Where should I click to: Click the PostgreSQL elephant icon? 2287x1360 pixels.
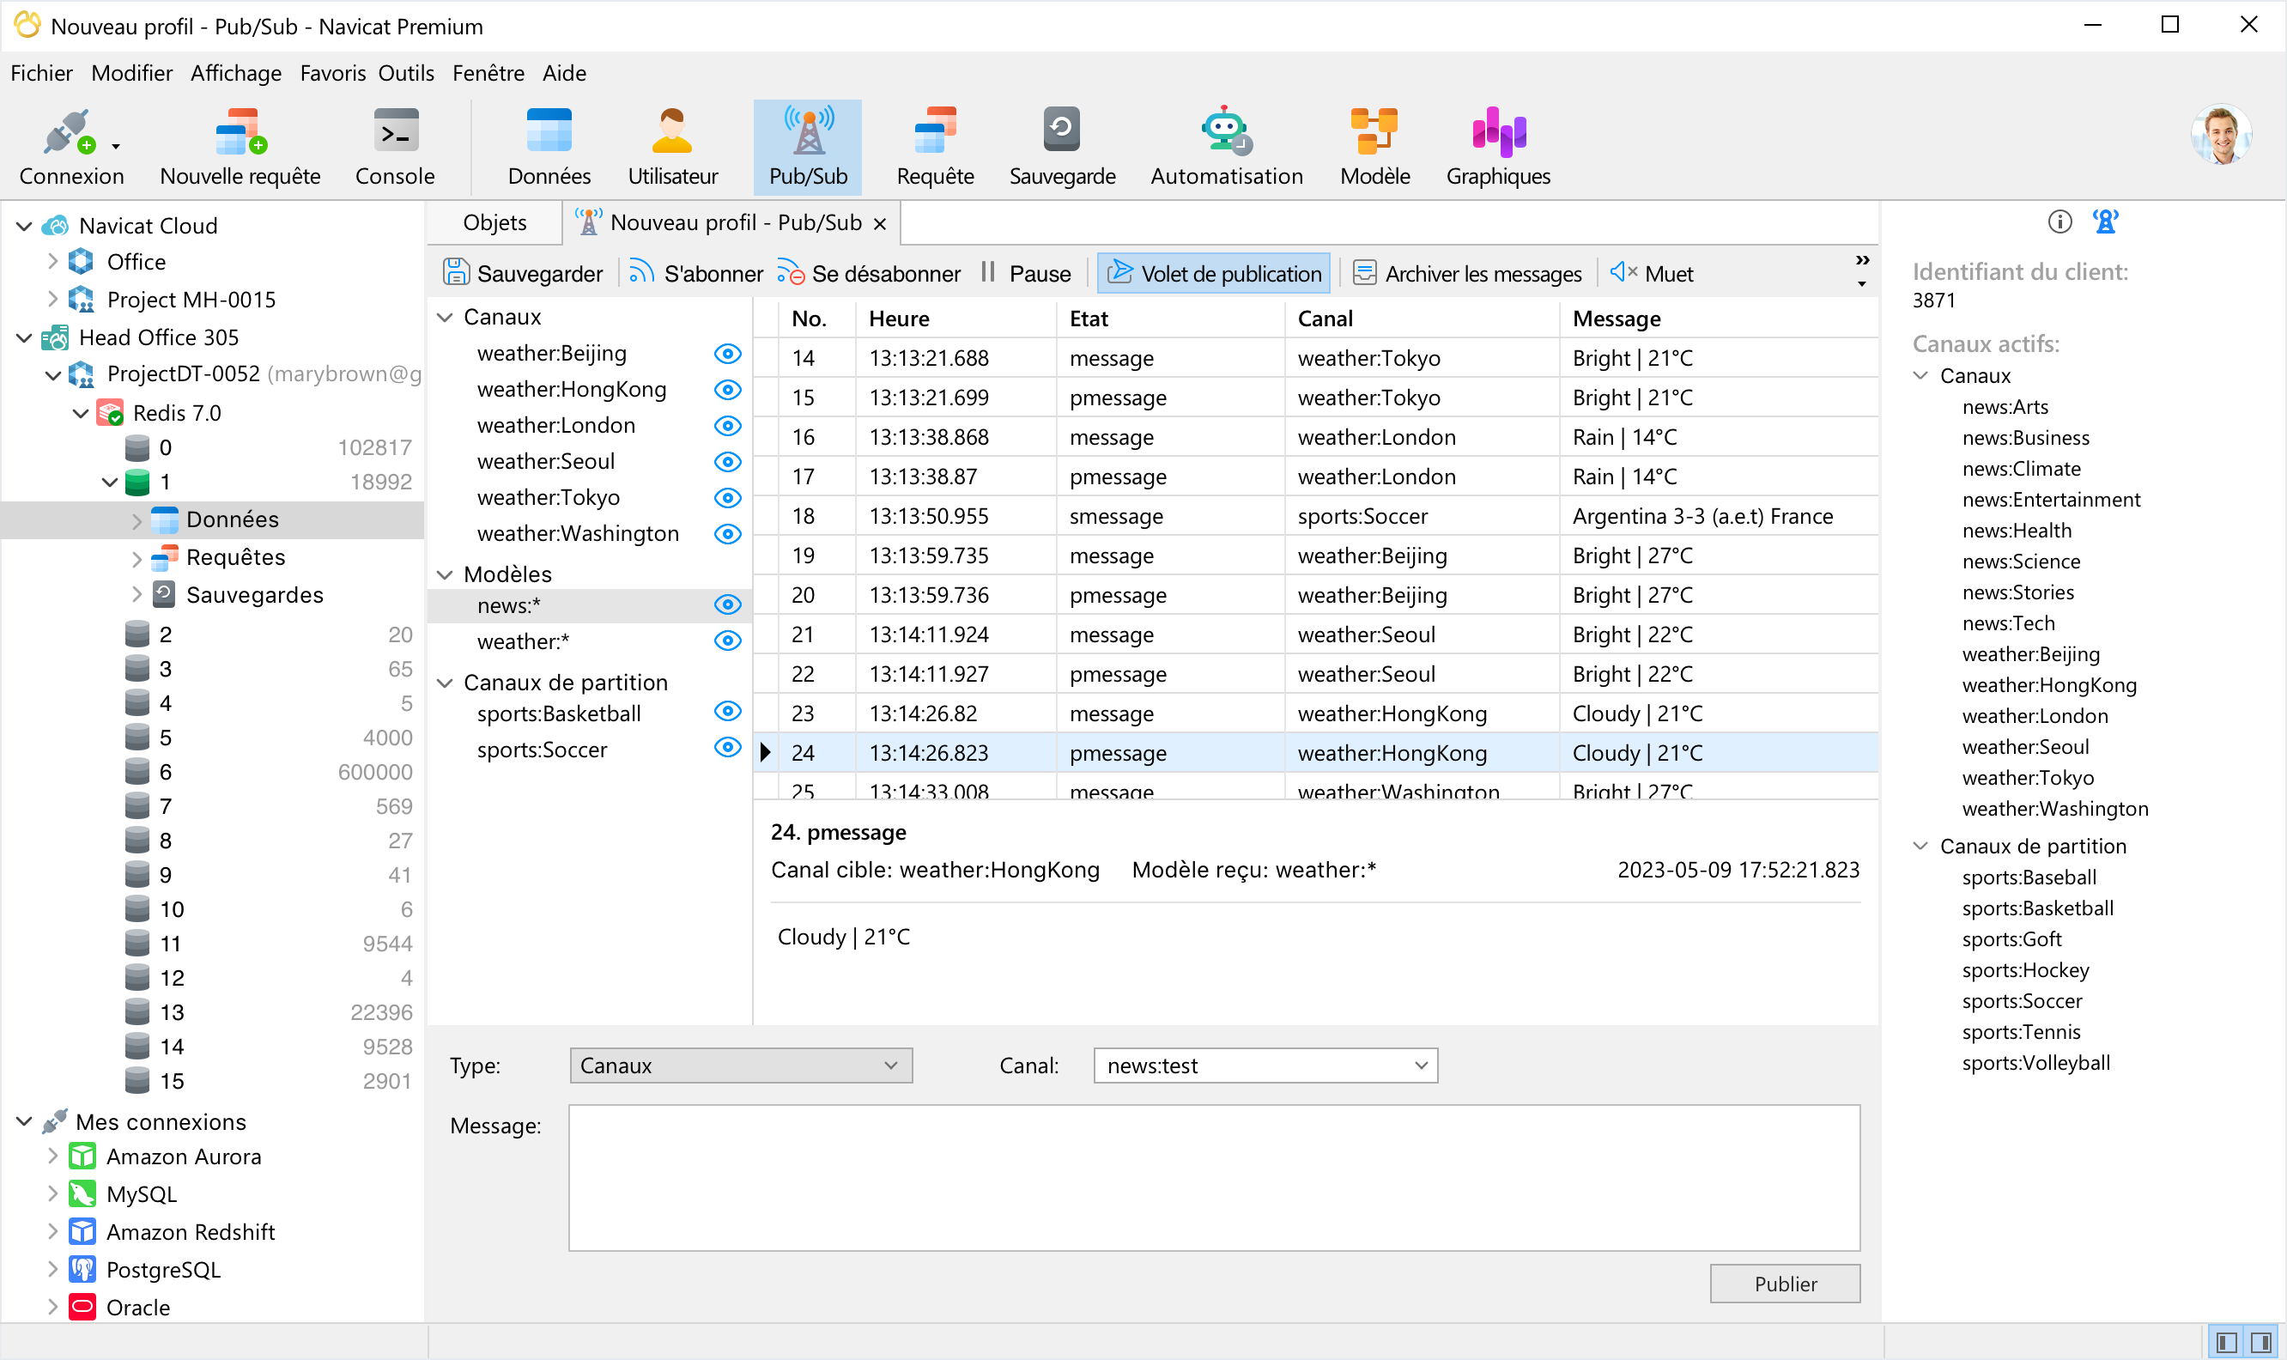point(82,1269)
